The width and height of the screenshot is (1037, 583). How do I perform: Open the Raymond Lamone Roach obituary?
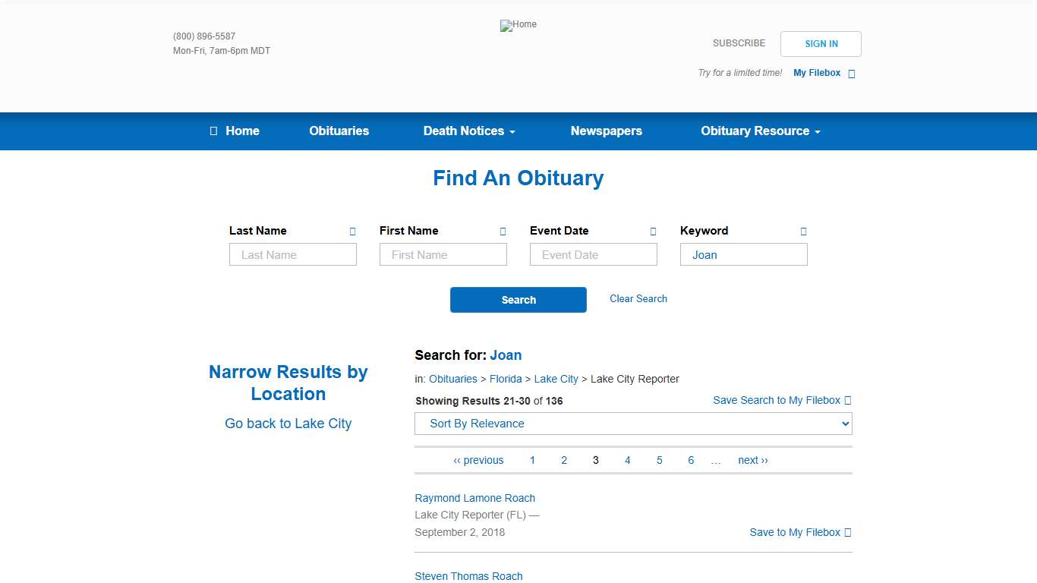[474, 498]
